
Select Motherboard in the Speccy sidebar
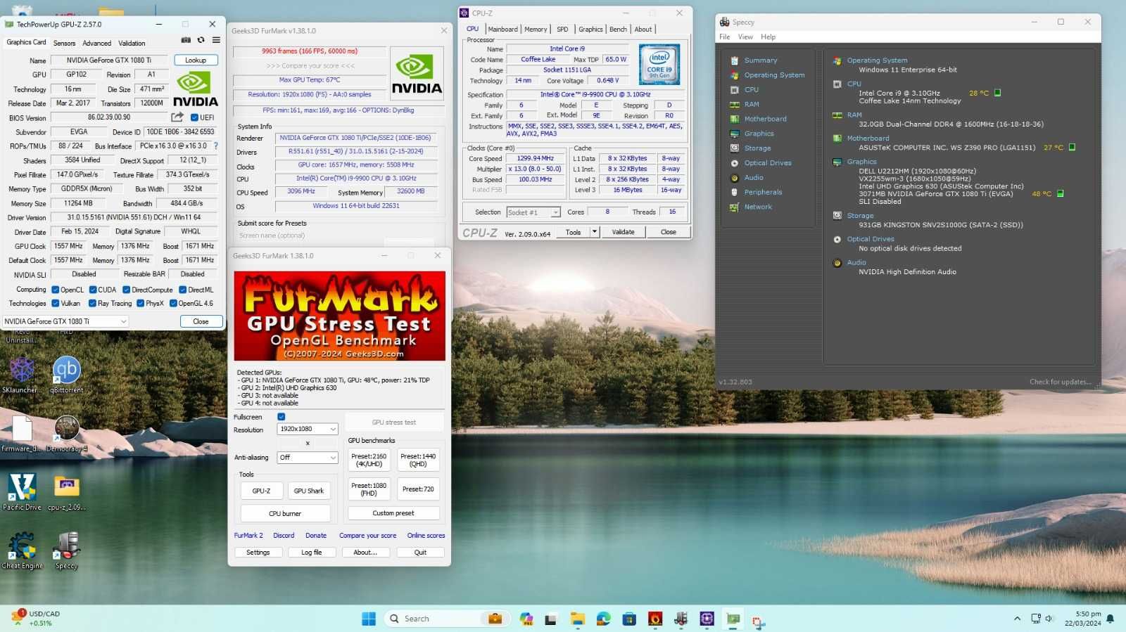765,119
